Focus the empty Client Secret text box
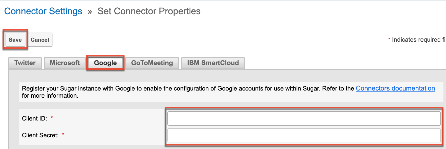 (304, 135)
